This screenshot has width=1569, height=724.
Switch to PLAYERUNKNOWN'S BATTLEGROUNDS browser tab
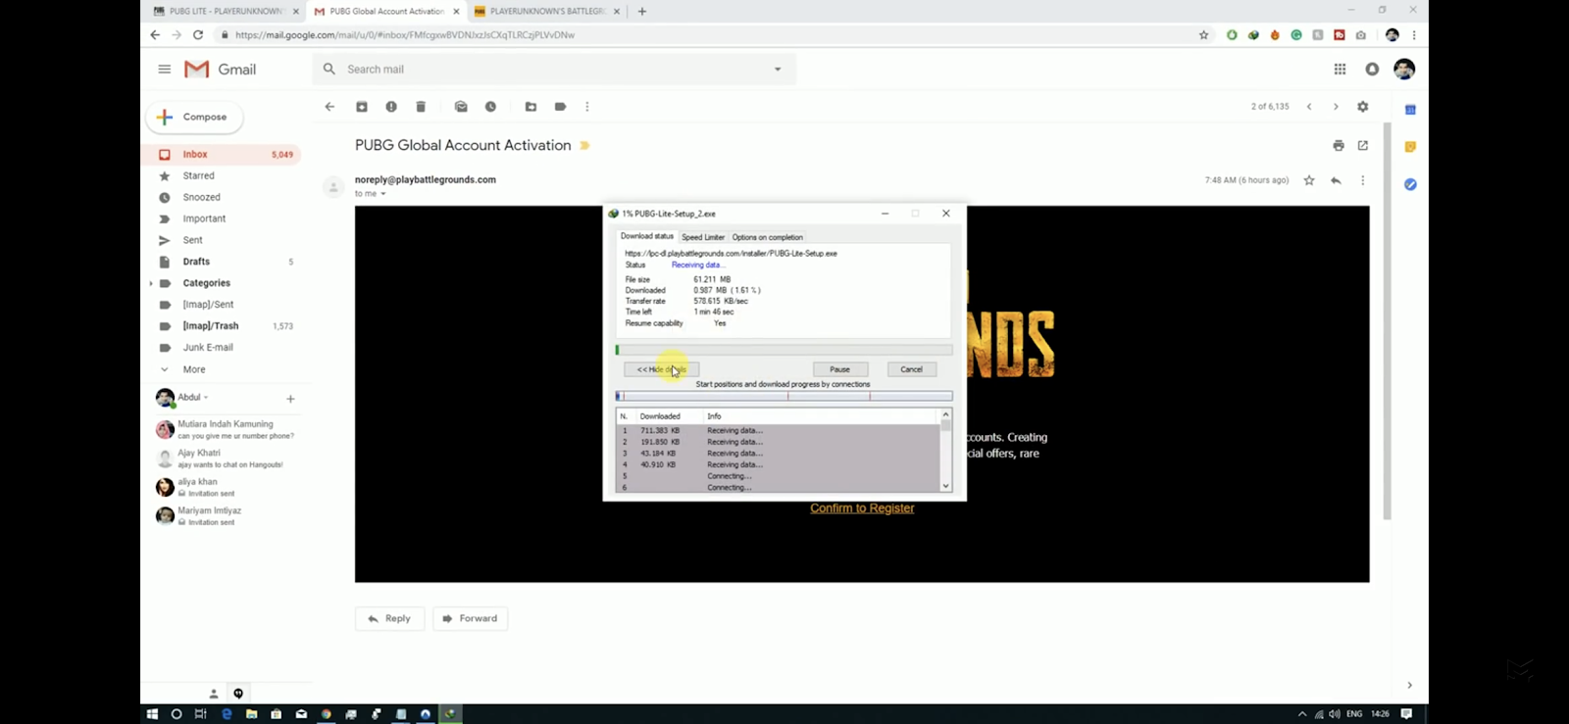[547, 12]
